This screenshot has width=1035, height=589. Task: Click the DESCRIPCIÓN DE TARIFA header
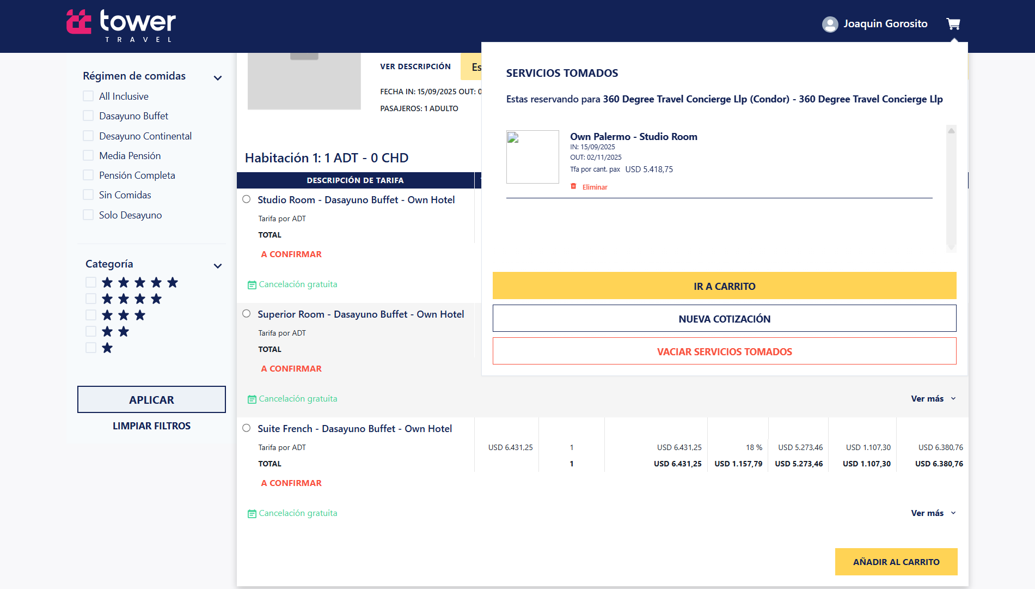(x=356, y=180)
